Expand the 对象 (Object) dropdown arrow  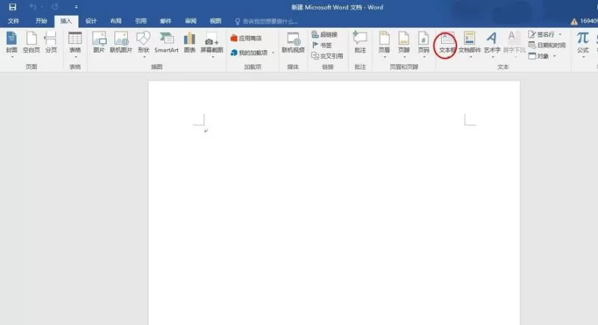pos(555,56)
